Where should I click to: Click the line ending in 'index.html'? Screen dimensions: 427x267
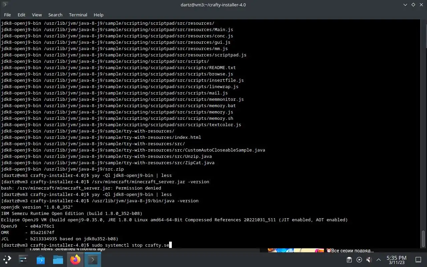[x=101, y=138]
